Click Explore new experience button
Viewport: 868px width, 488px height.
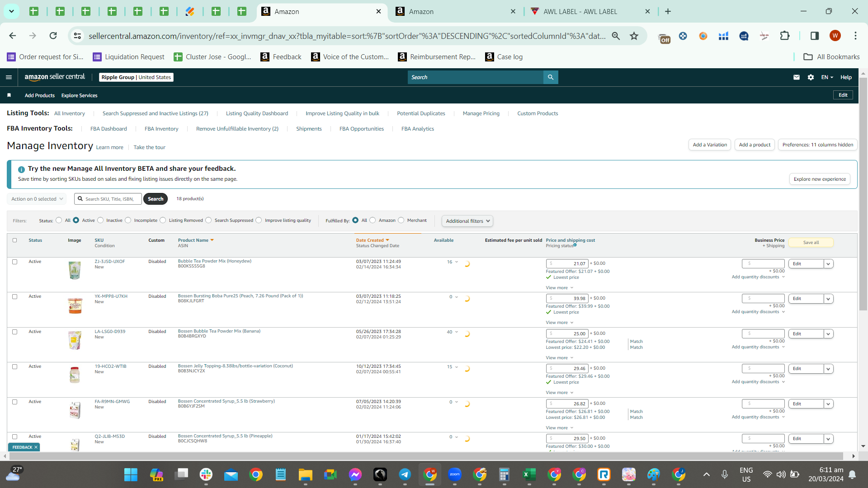(820, 179)
